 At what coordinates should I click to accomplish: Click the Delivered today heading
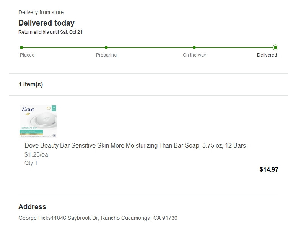click(x=46, y=23)
